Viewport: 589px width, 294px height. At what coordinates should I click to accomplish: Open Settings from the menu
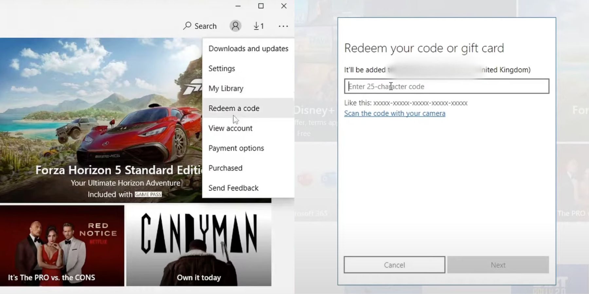[x=248, y=68]
